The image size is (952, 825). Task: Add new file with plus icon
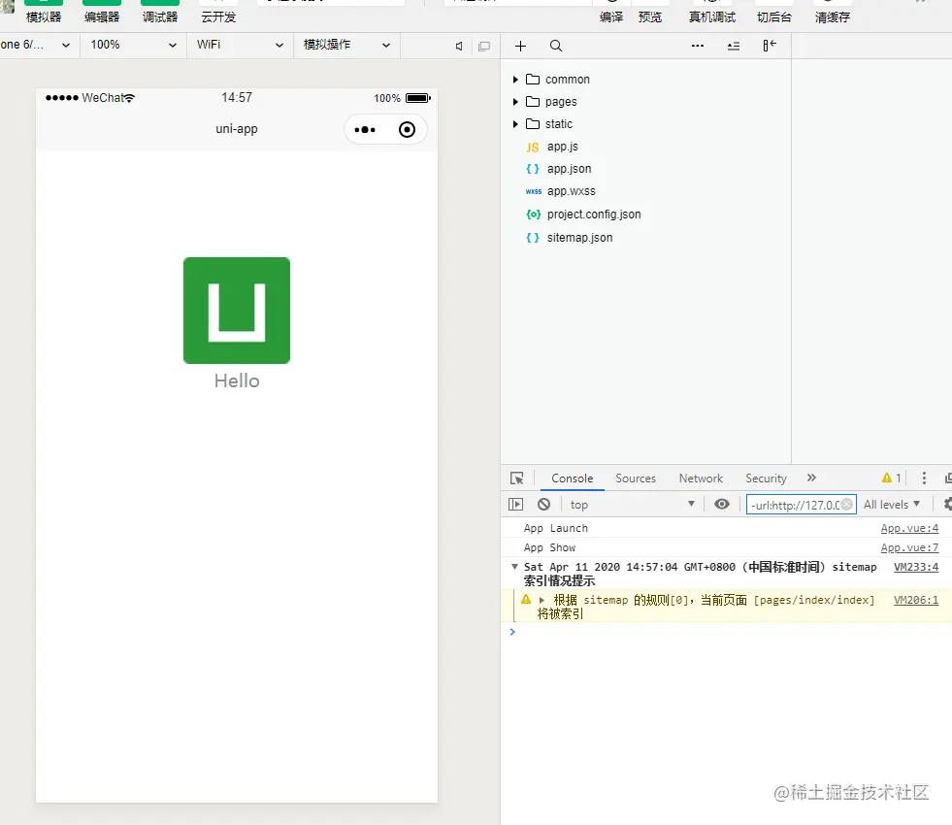[520, 47]
